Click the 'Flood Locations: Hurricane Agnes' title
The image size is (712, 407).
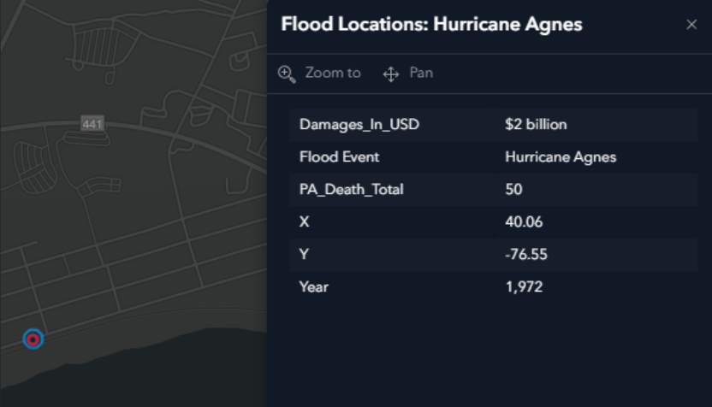pyautogui.click(x=431, y=25)
